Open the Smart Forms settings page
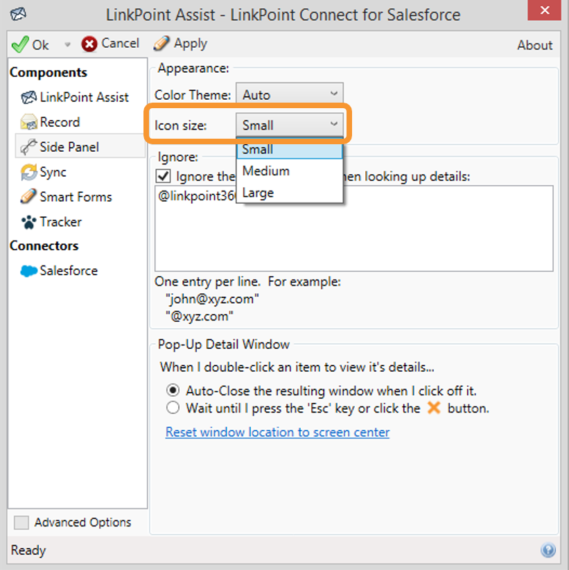The width and height of the screenshot is (569, 570). tap(76, 197)
